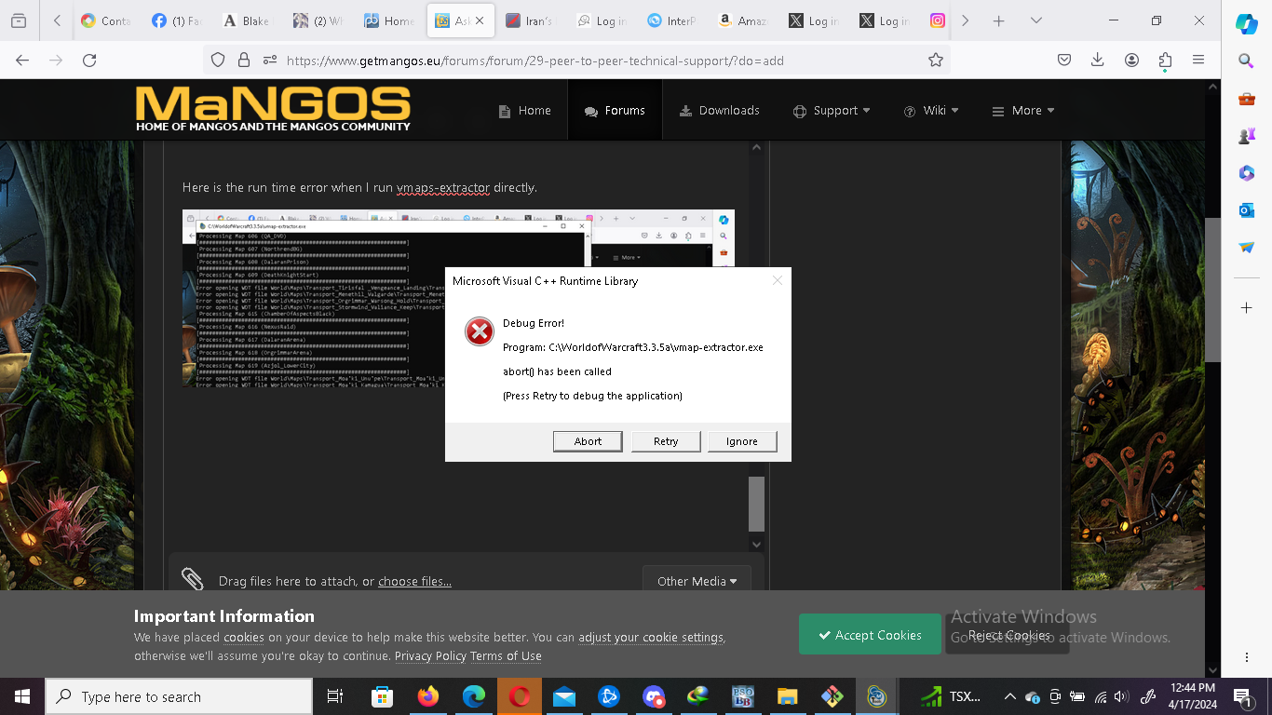The height and width of the screenshot is (715, 1272).
Task: Click the Firefox reload page icon
Action: coord(89,60)
